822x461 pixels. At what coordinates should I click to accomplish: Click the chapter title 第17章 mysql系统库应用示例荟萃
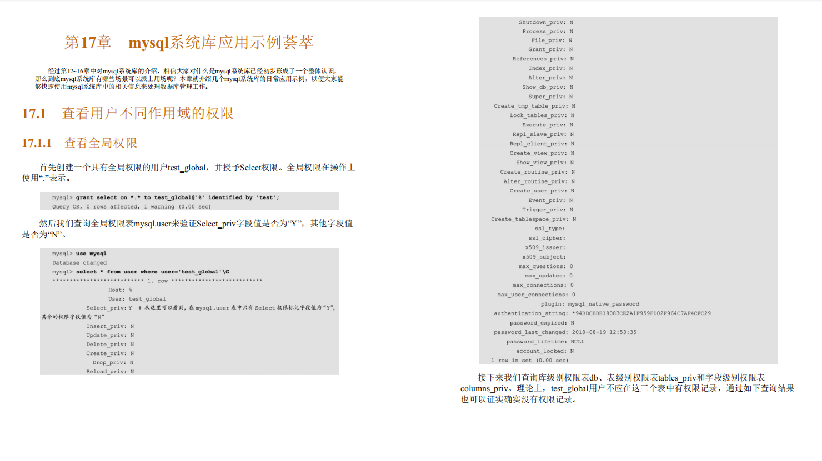[189, 42]
